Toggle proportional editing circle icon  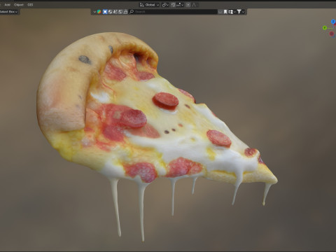(188, 5)
